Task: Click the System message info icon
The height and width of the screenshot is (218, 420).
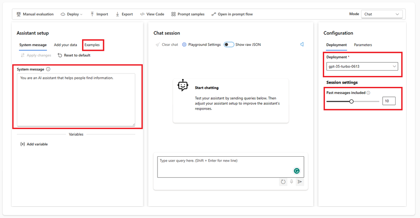Action: tap(48, 69)
